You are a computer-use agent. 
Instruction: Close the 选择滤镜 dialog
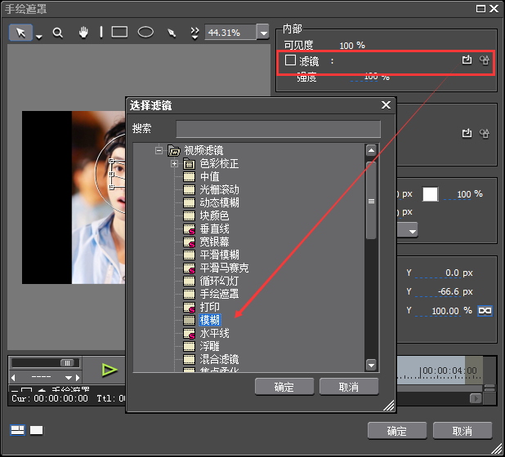386,105
